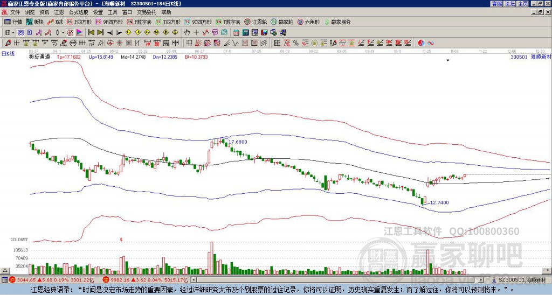The width and height of the screenshot is (552, 295).
Task: Toggle the 权 adjustment button
Action: (71, 32)
